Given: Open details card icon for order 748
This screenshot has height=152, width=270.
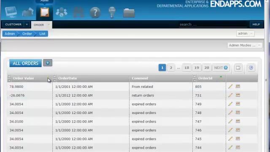Looking at the screenshot, I should (238, 112).
